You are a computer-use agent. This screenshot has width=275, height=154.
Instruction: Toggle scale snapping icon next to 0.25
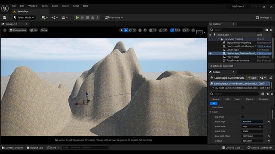pyautogui.click(x=172, y=30)
